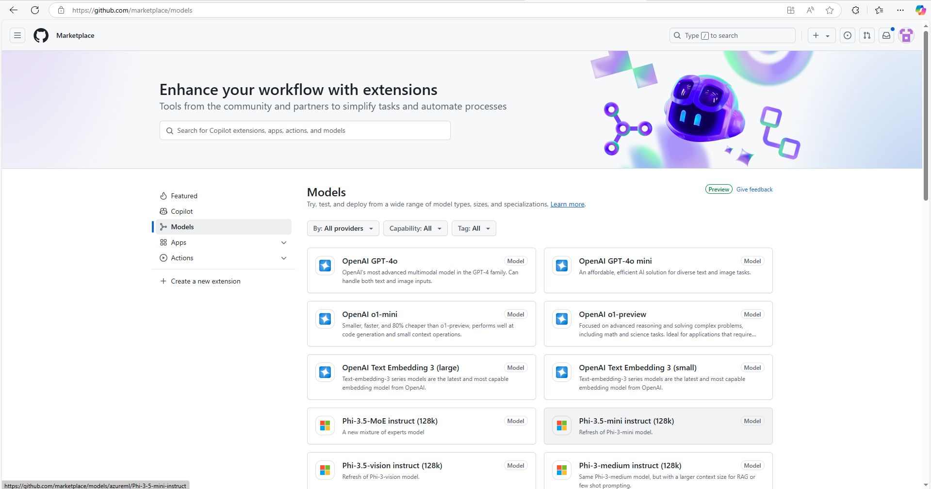Open the notifications inbox icon

886,35
